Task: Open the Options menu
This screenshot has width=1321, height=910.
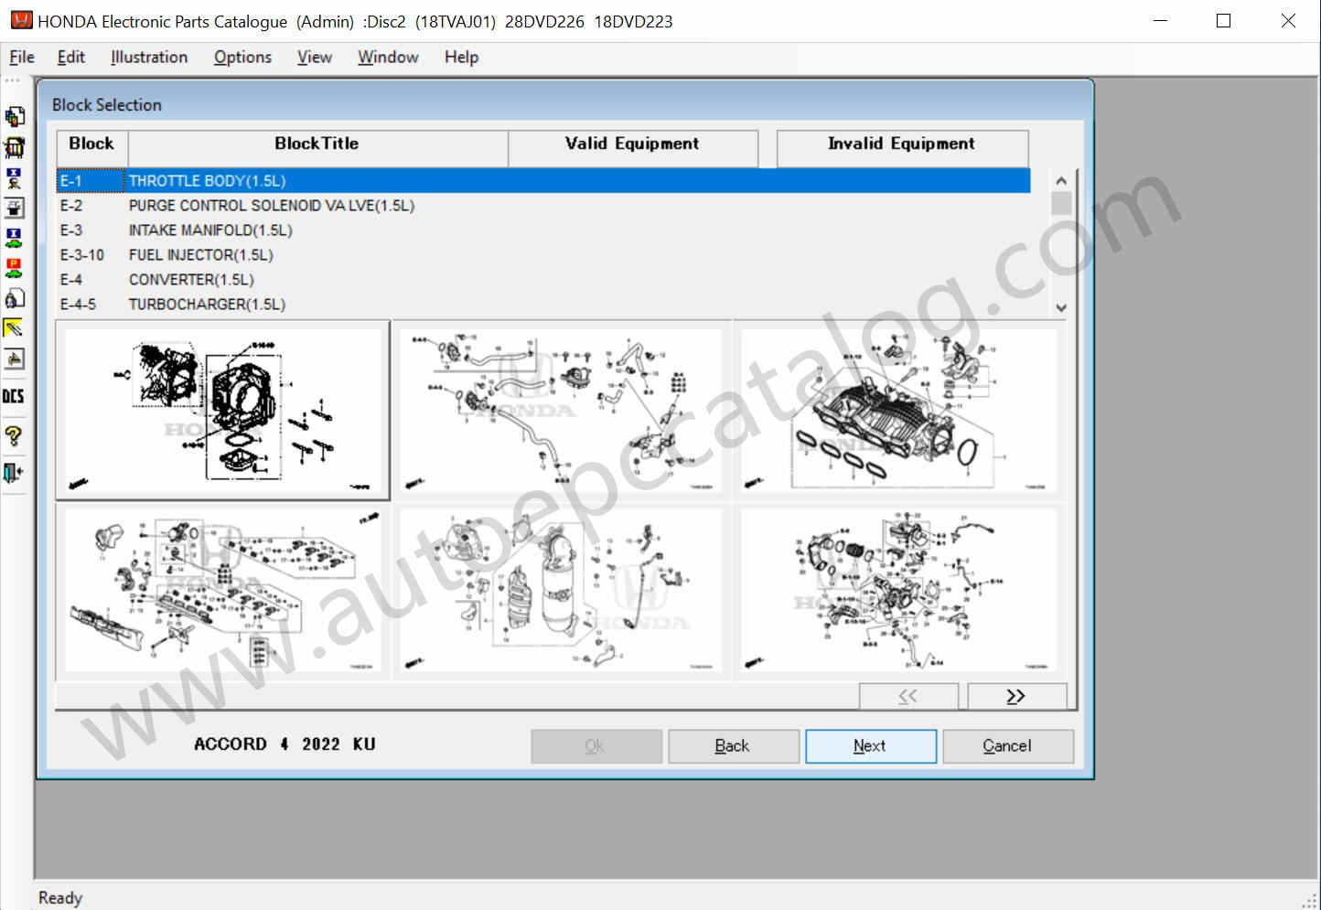Action: tap(242, 57)
